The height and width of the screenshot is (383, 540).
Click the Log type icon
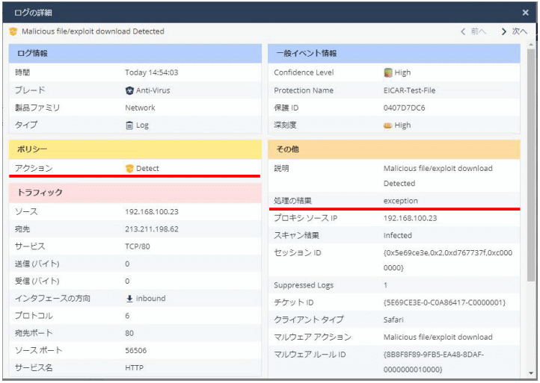coord(129,125)
